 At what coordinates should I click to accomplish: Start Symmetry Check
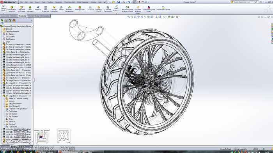[99, 9]
